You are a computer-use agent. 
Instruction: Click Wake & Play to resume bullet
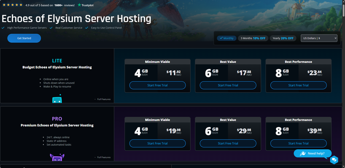(57, 86)
